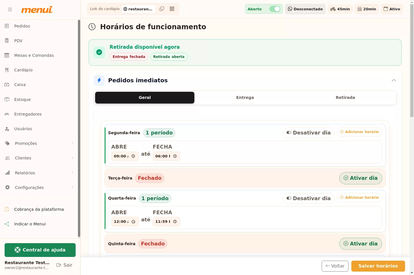414x275 pixels.
Task: Copy the cardápio link icon
Action: click(162, 9)
